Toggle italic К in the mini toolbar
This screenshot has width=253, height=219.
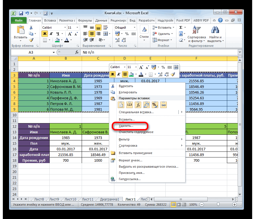[x=119, y=74]
